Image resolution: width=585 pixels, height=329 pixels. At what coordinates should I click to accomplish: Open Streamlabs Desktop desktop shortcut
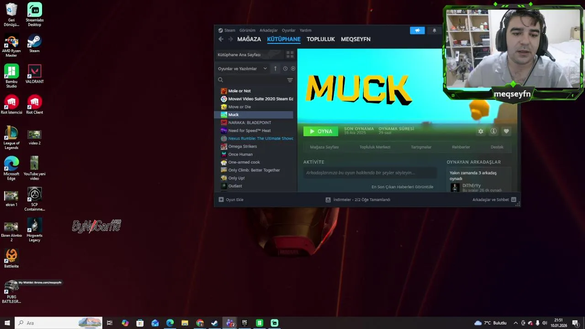[x=34, y=15]
